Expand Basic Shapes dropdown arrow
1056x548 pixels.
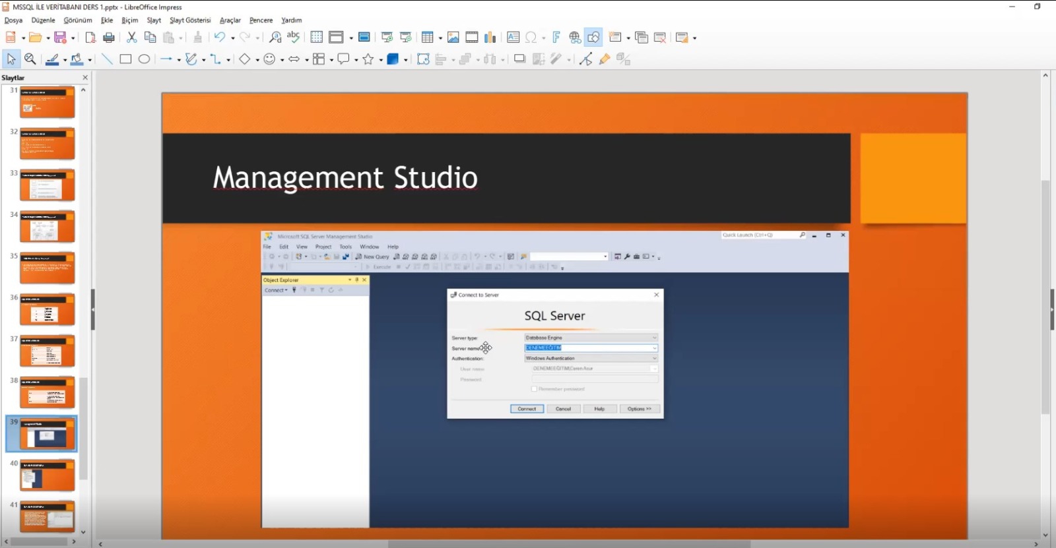point(257,60)
